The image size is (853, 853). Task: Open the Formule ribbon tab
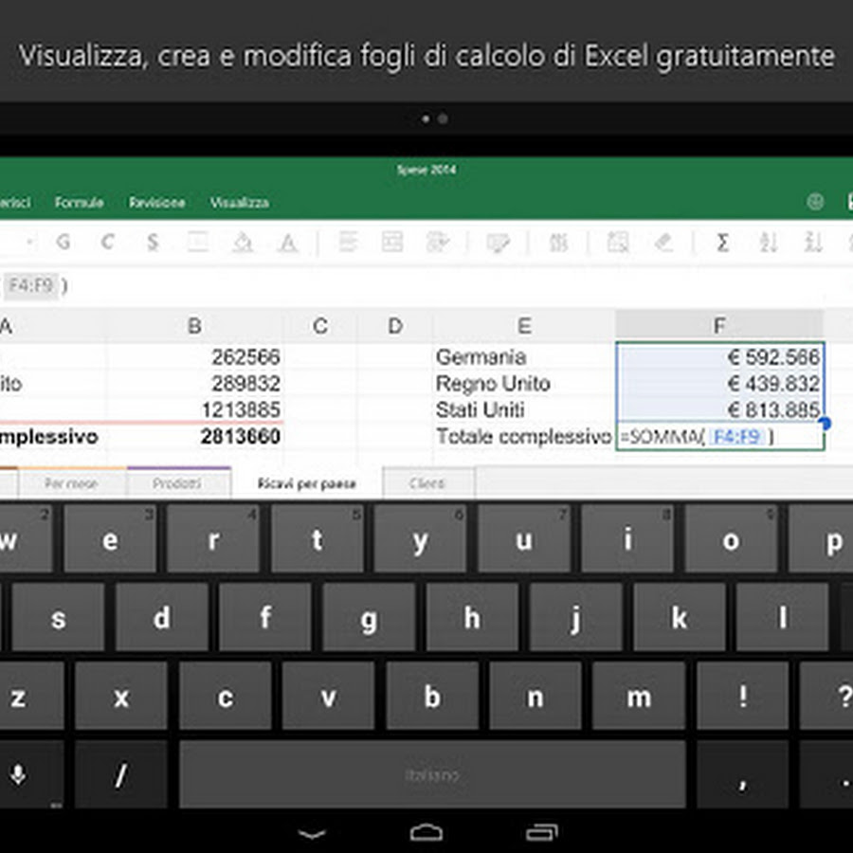coord(79,203)
